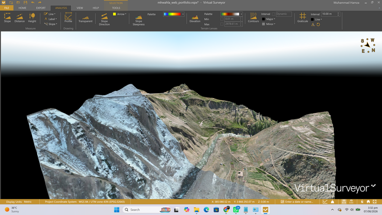Screen dimensions: 382x215
Task: Click the north-up icon in status bar
Action: (x=362, y=202)
